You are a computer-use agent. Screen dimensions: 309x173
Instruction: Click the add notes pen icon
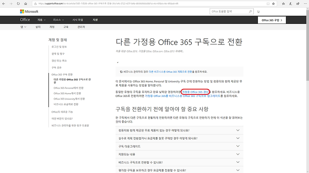tap(291, 4)
